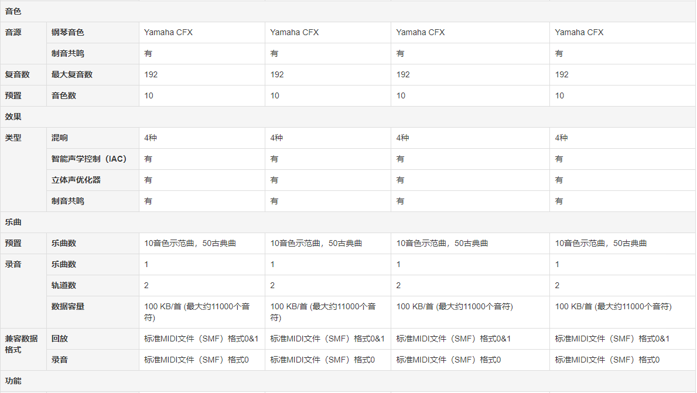
Task: Click the 回放 row label
Action: click(60, 339)
